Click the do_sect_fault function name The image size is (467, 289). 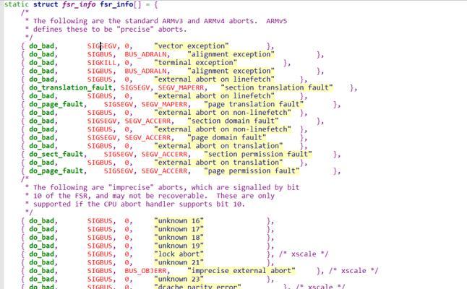[x=56, y=154]
